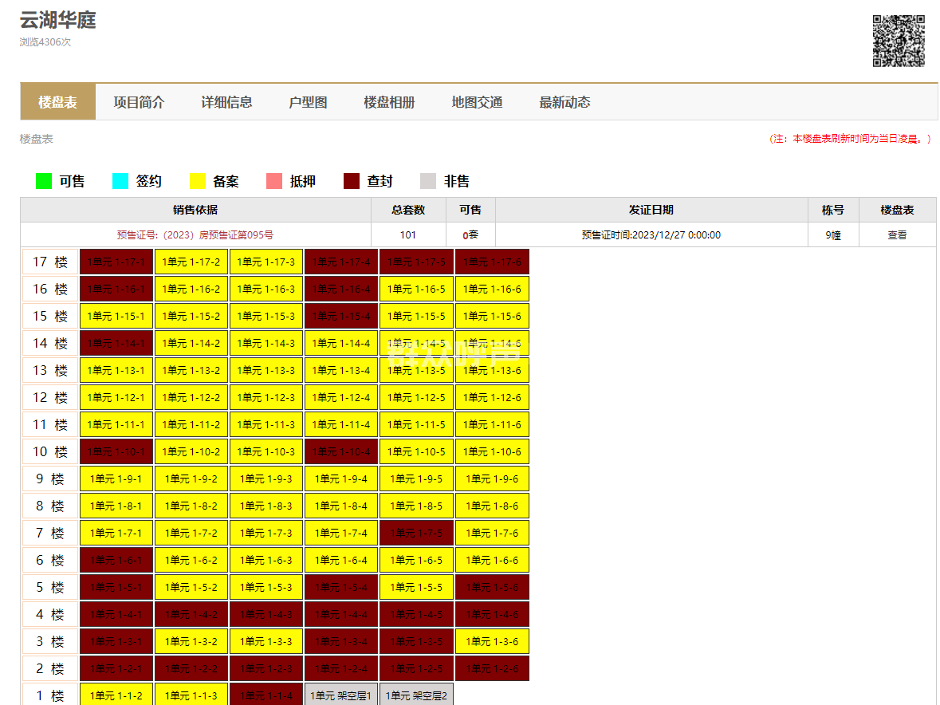The image size is (940, 705).
Task: Go to the 楼盘相册 tab
Action: [x=389, y=102]
